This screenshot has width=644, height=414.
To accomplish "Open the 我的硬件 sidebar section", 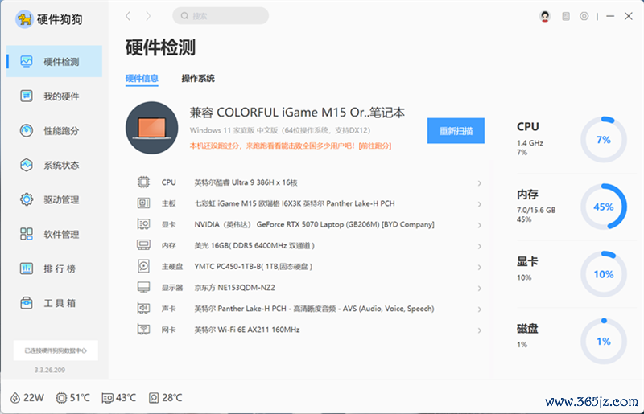I will coord(54,96).
